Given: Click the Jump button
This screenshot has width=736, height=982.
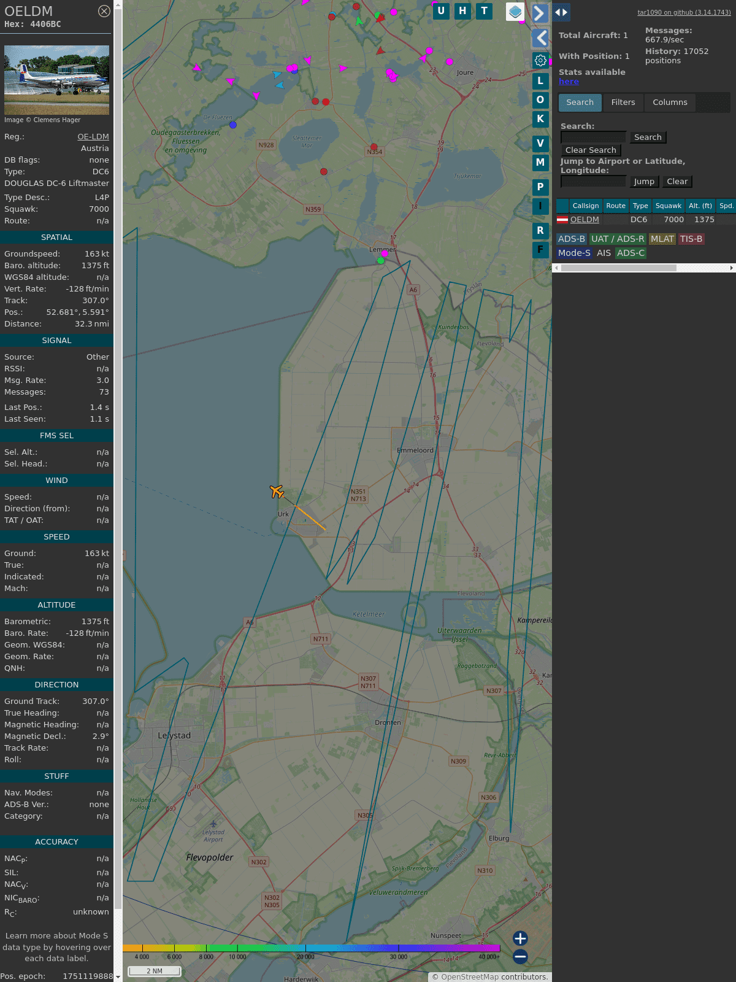Looking at the screenshot, I should [644, 182].
